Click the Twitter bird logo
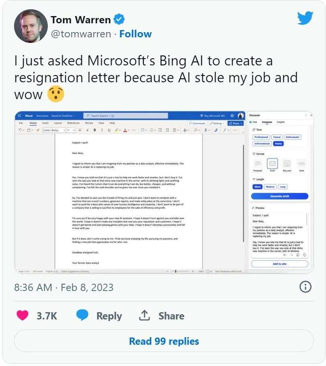 (305, 18)
